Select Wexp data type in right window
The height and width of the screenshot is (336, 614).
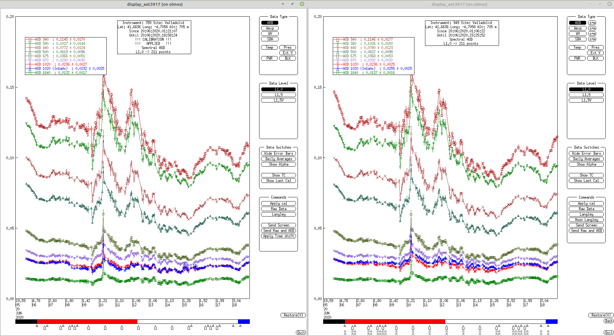pyautogui.click(x=577, y=28)
